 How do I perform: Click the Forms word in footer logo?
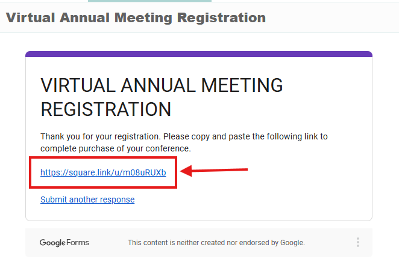tap(78, 243)
